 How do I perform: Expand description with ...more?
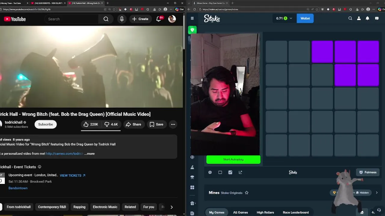pos(90,154)
